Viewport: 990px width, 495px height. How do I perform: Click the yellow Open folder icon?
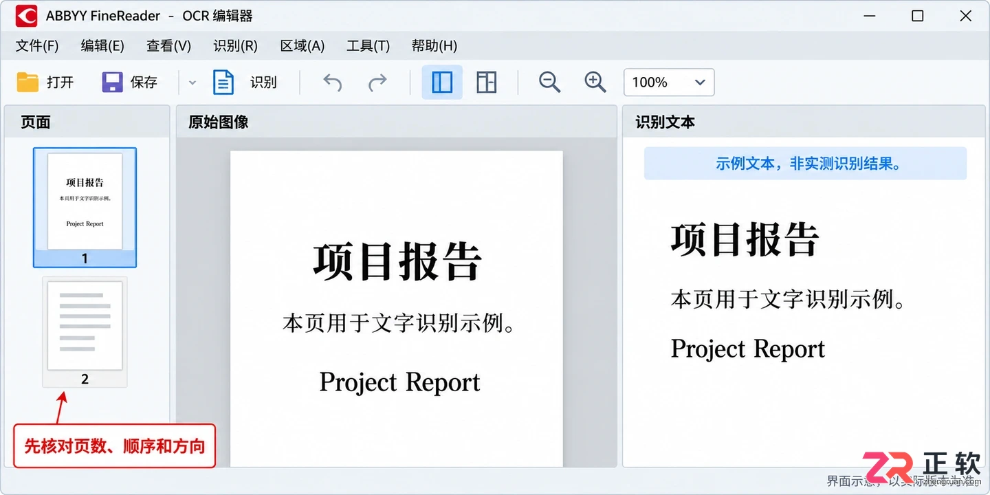tap(27, 82)
